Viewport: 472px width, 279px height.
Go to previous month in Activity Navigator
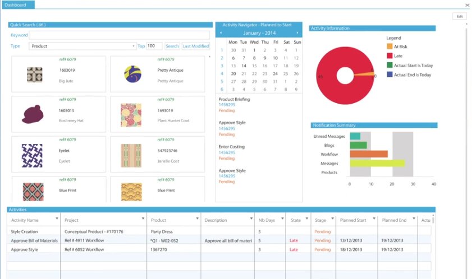click(221, 33)
